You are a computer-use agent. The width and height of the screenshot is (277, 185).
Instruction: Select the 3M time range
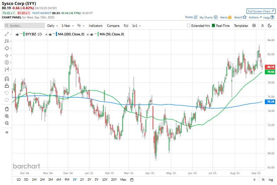click(x=51, y=180)
